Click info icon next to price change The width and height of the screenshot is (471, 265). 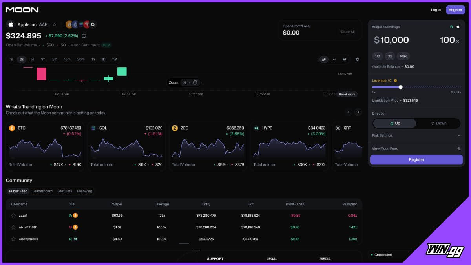[84, 36]
